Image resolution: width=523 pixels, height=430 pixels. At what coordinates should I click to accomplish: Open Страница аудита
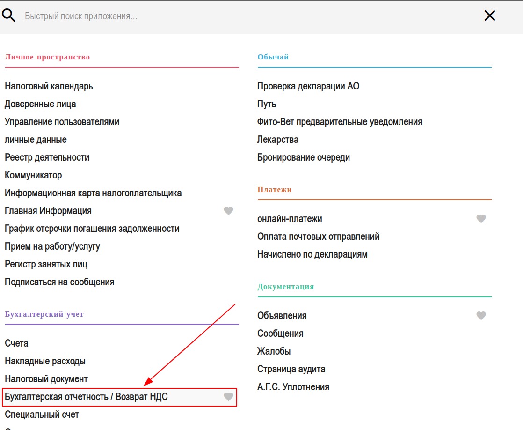click(x=291, y=369)
